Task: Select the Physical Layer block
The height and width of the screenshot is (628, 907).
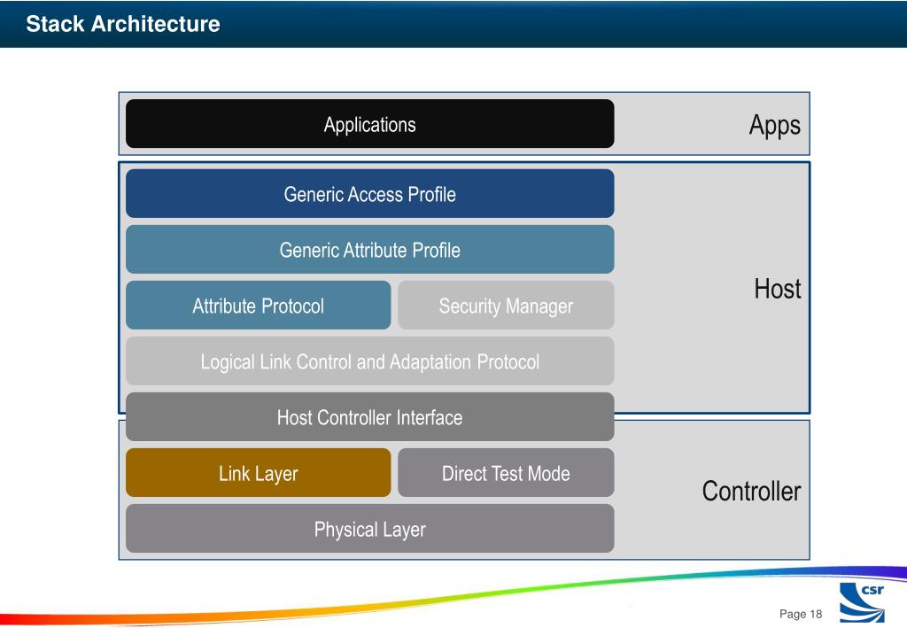Action: [369, 529]
